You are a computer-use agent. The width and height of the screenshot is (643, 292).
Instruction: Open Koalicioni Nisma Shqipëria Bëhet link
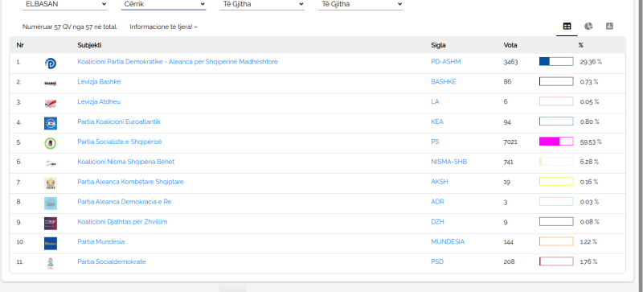pos(126,162)
